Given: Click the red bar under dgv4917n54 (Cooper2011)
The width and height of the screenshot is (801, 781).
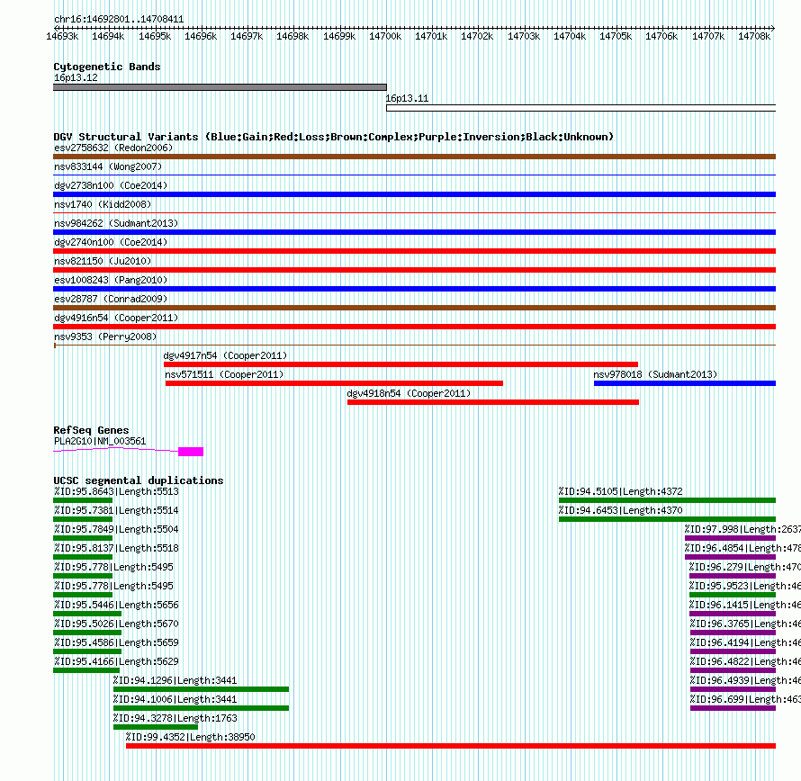Looking at the screenshot, I should [x=400, y=364].
